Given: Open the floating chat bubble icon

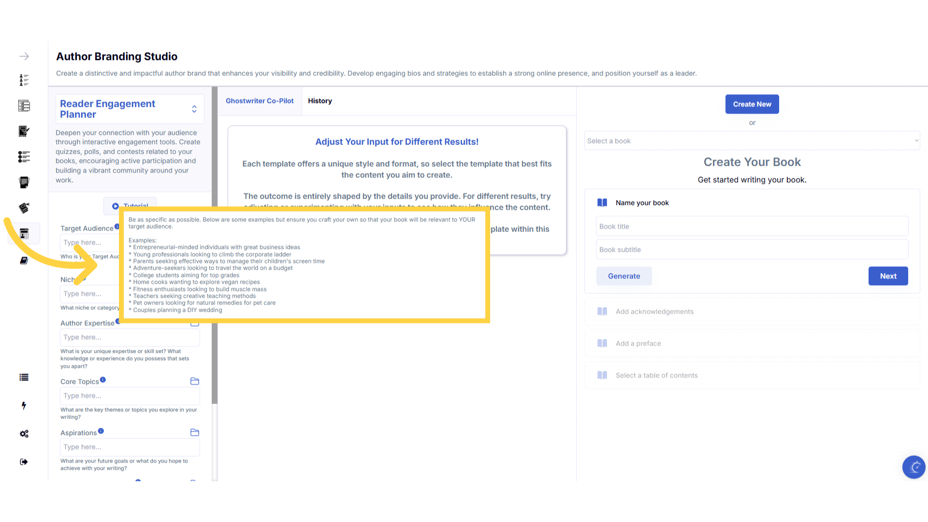Looking at the screenshot, I should point(913,467).
